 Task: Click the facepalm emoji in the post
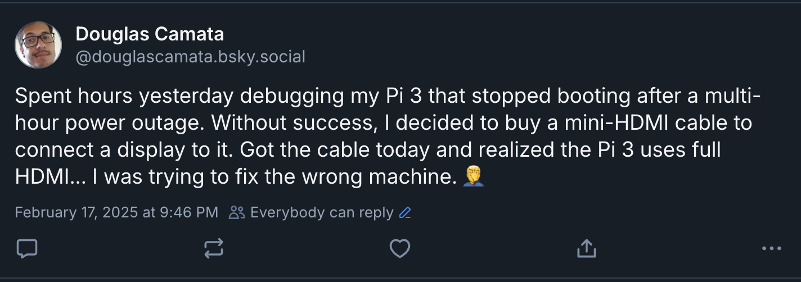(x=473, y=177)
